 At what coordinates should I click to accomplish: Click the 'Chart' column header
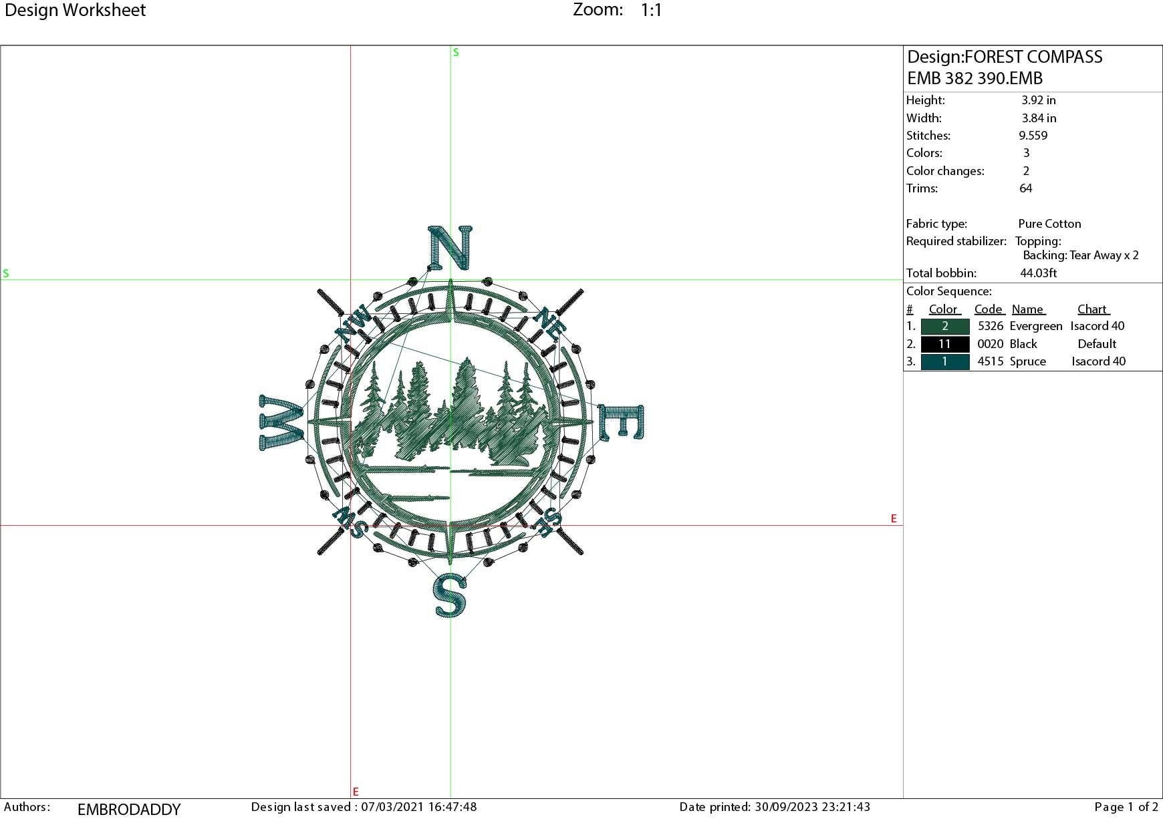(x=1093, y=309)
